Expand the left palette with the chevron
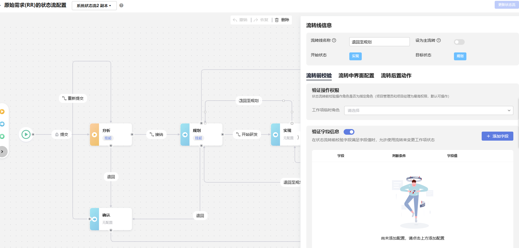This screenshot has height=248, width=519. (x=2, y=152)
